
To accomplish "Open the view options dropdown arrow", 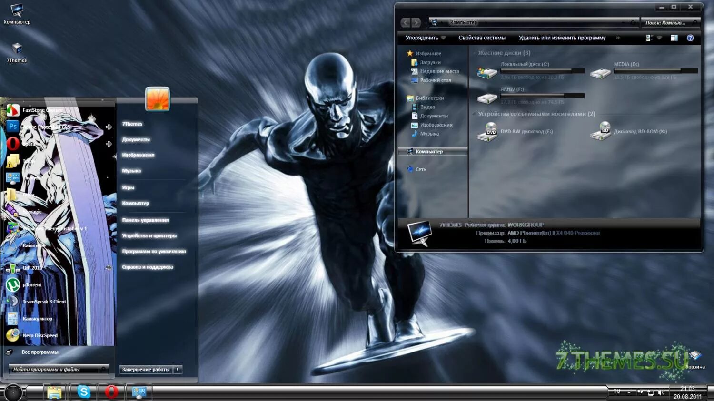I will point(659,38).
